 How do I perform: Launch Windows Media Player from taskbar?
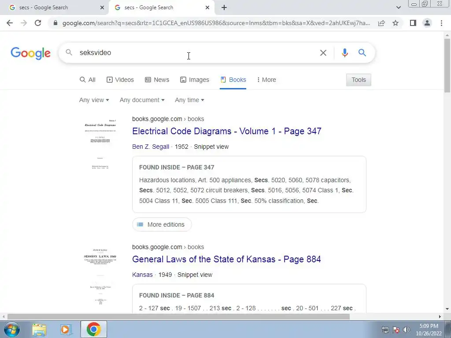66,329
